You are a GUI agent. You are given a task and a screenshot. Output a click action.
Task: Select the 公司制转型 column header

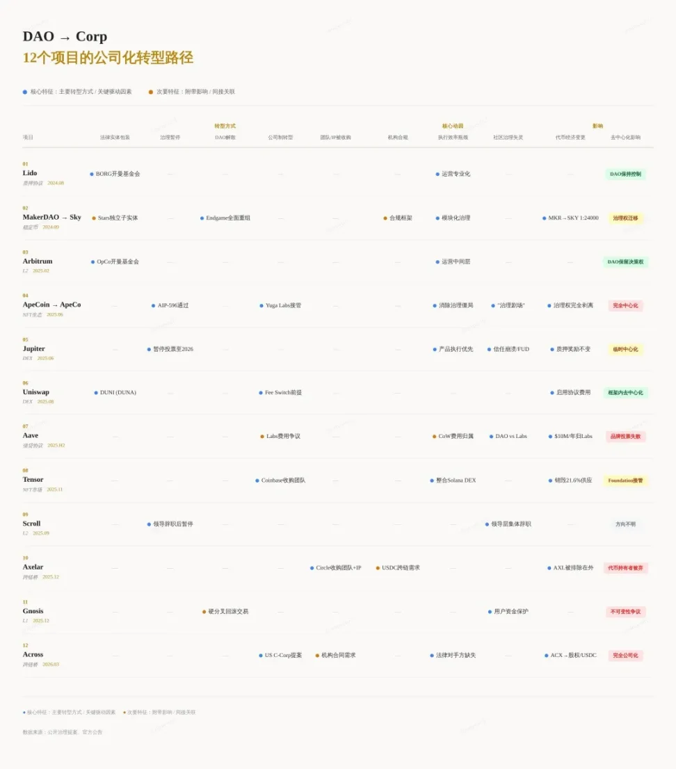point(280,138)
